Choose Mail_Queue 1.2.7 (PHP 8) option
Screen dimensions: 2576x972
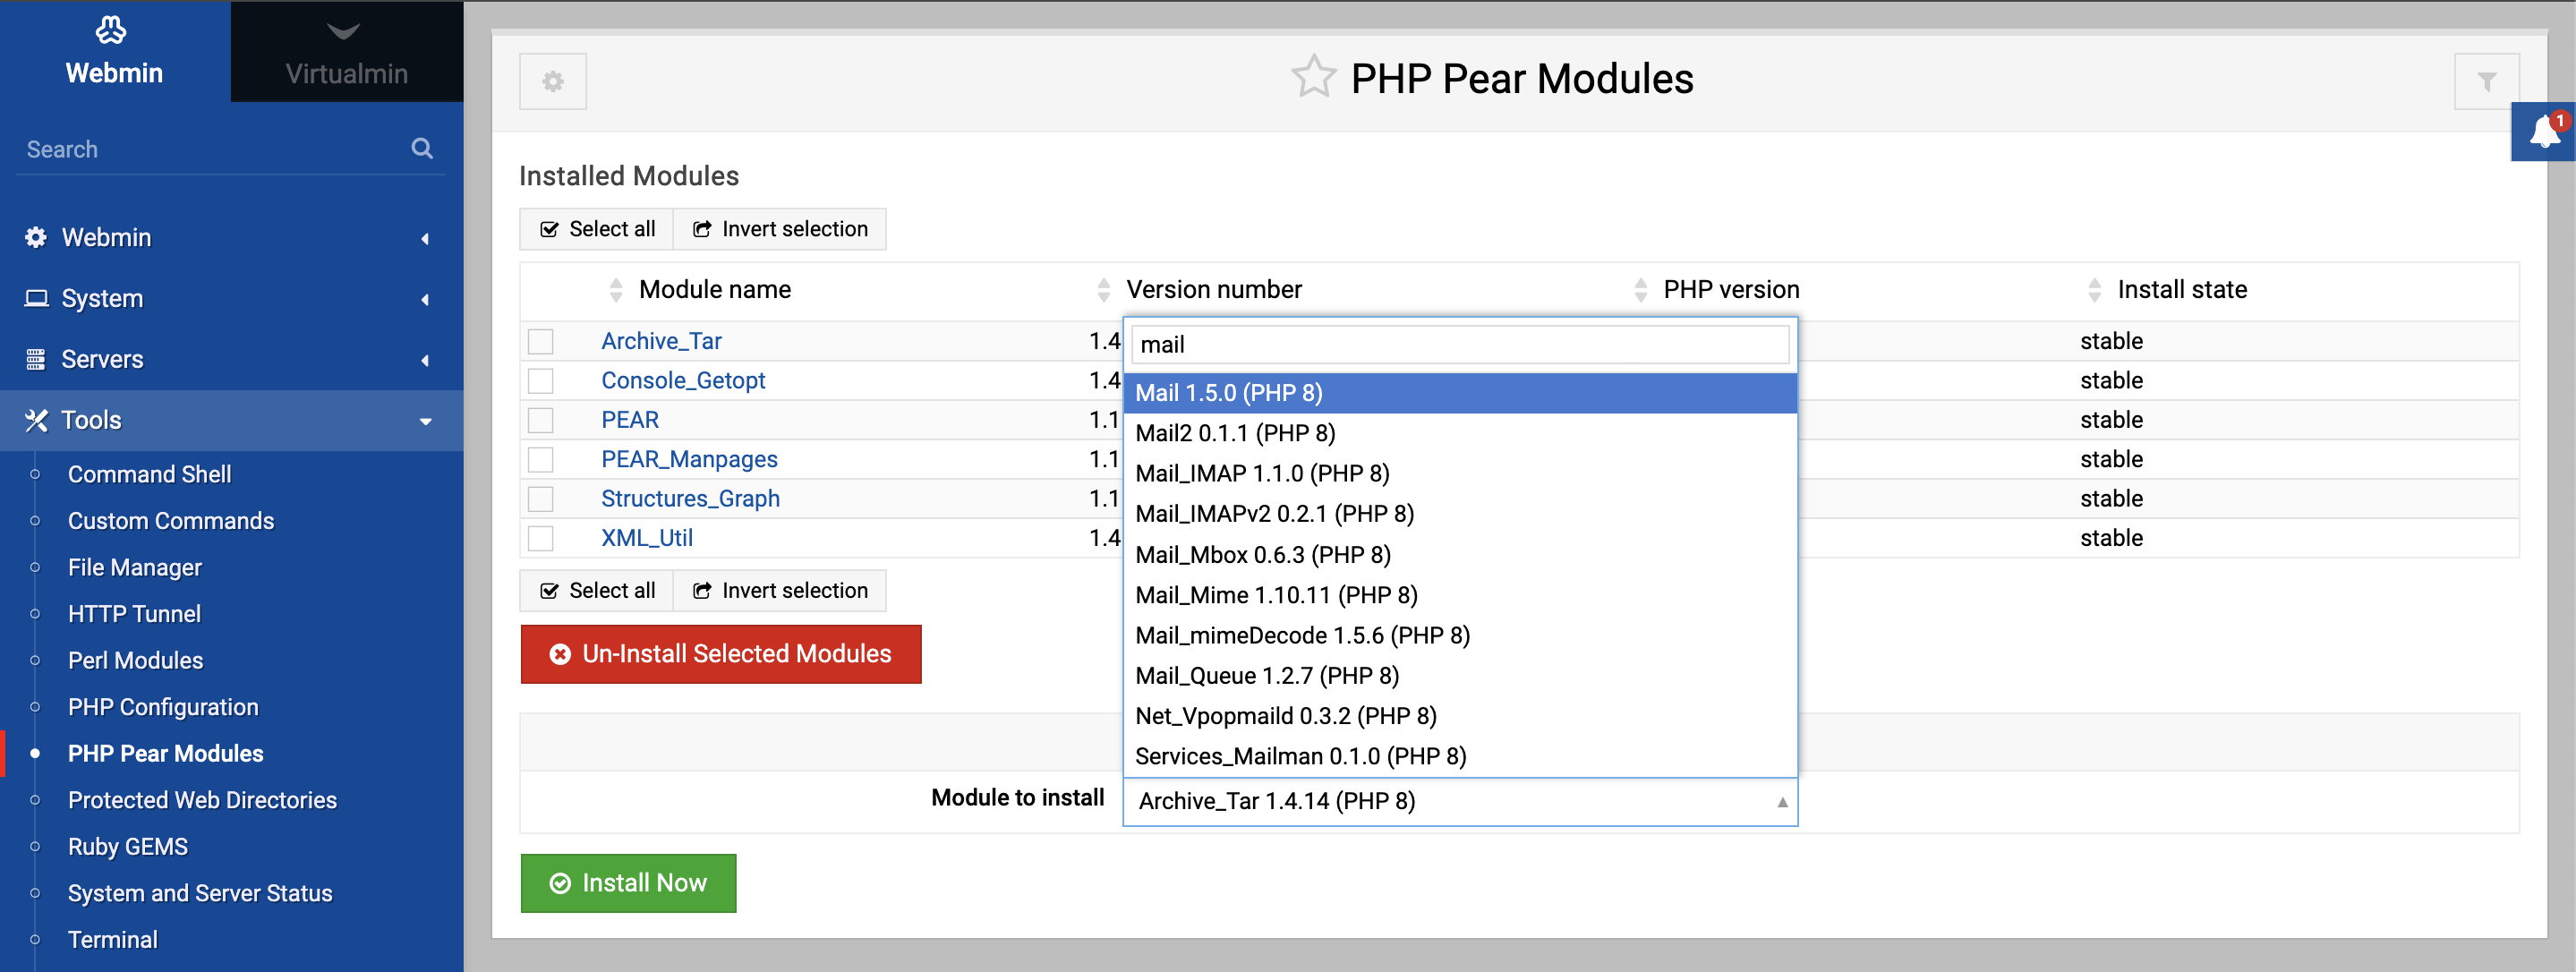(x=1460, y=676)
